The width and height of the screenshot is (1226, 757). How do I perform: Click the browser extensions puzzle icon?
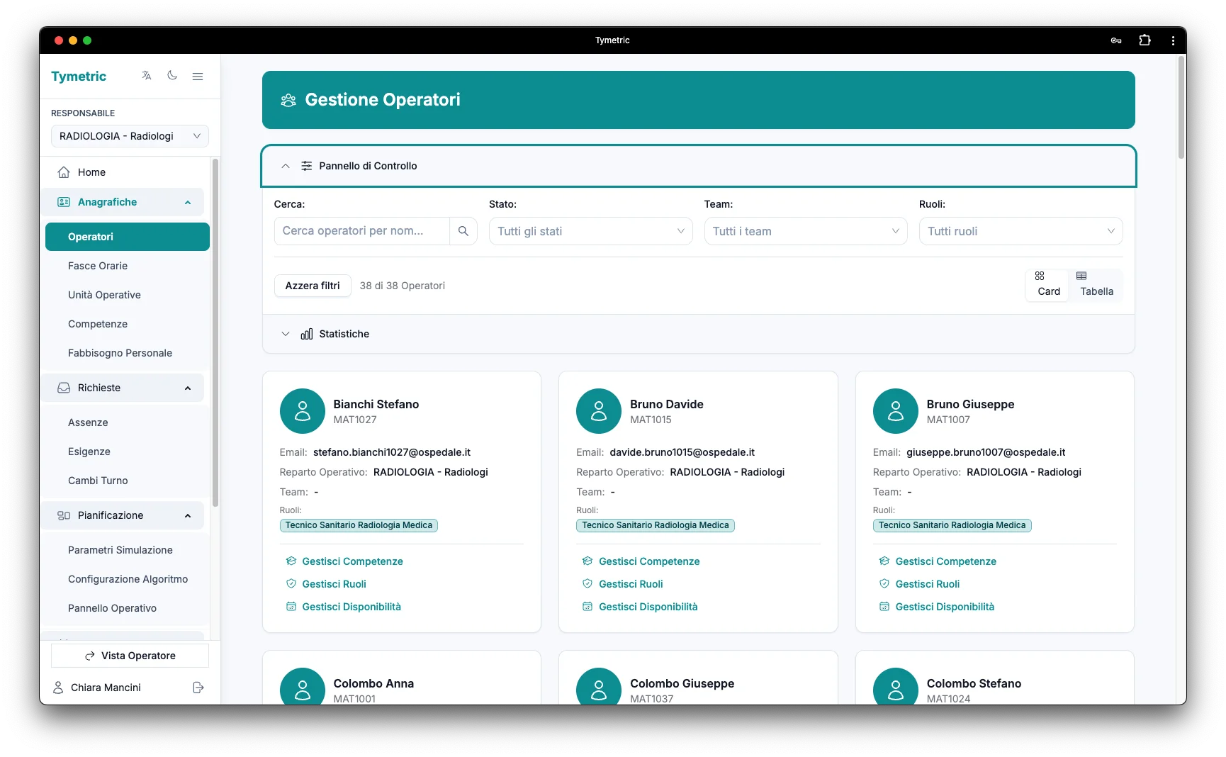coord(1145,40)
